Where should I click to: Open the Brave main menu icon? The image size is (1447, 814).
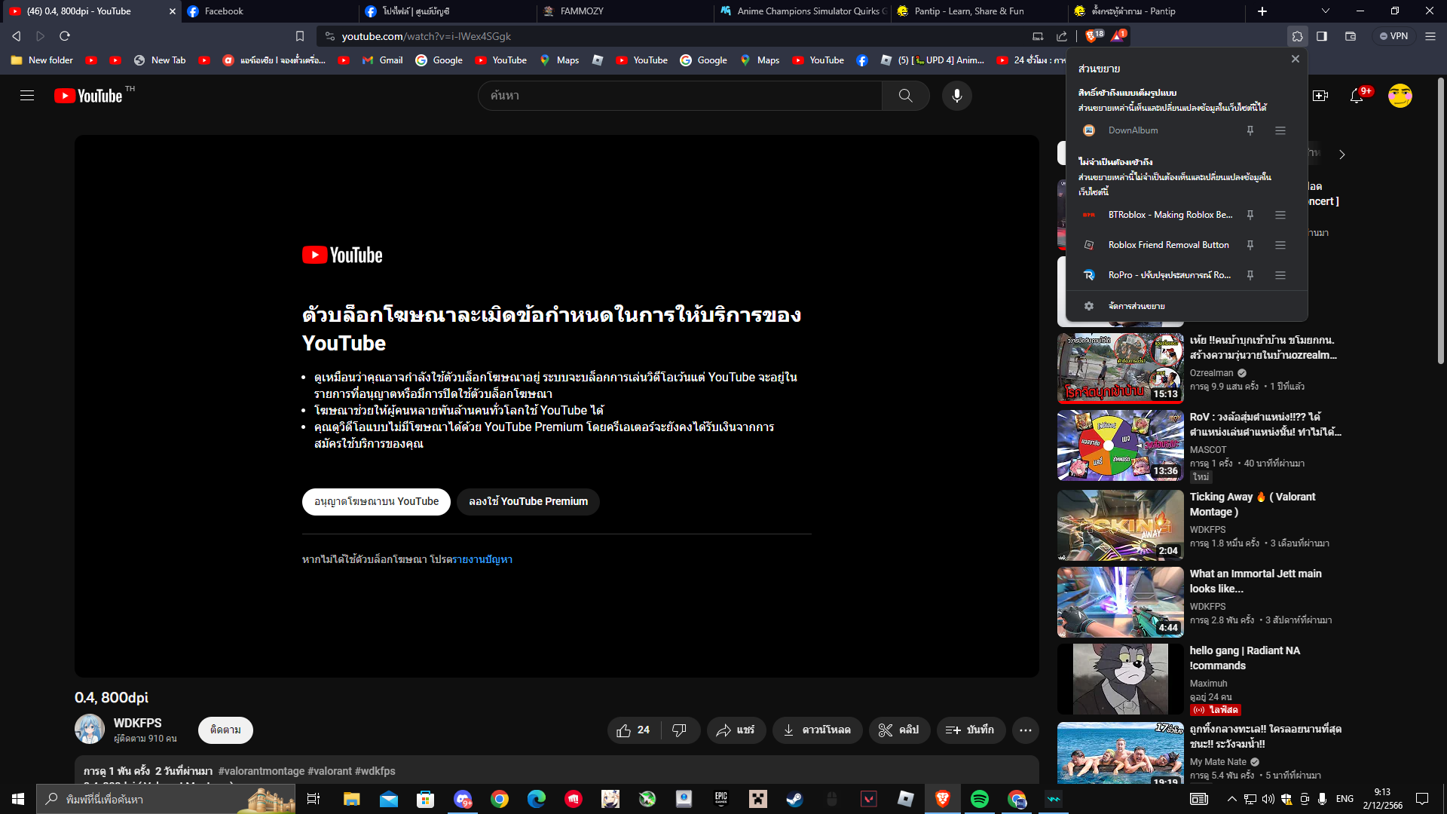(x=1430, y=36)
